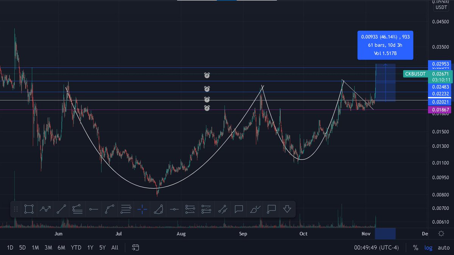This screenshot has width=454, height=255.
Task: Select the Horizontal Line tool
Action: pyautogui.click(x=174, y=209)
